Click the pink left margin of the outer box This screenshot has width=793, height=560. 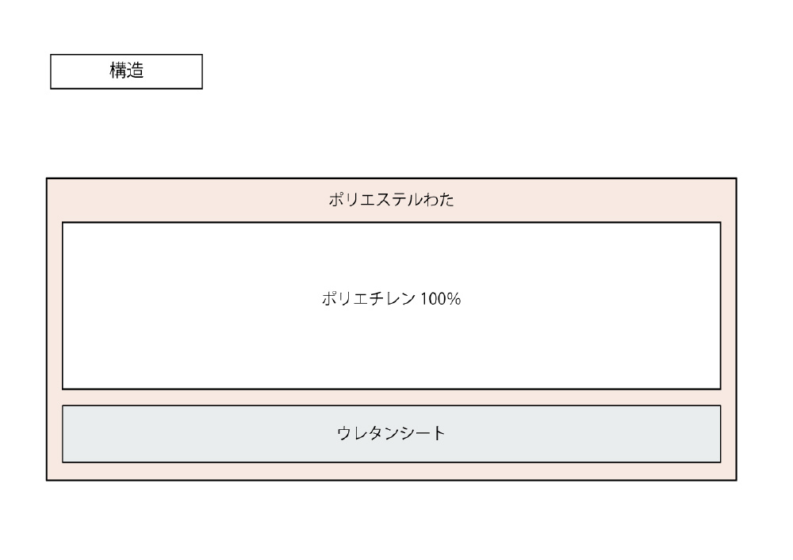click(55, 329)
